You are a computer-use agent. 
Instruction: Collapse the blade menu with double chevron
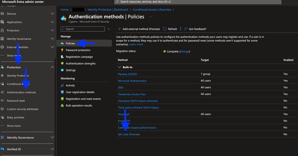[x=109, y=29]
